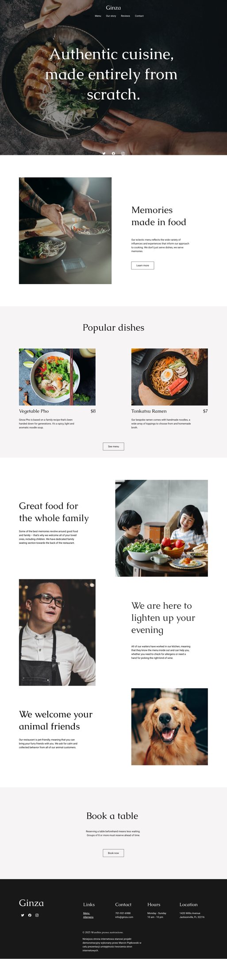The width and height of the screenshot is (227, 959).
Task: Go to Our story in navigation
Action: tap(111, 16)
